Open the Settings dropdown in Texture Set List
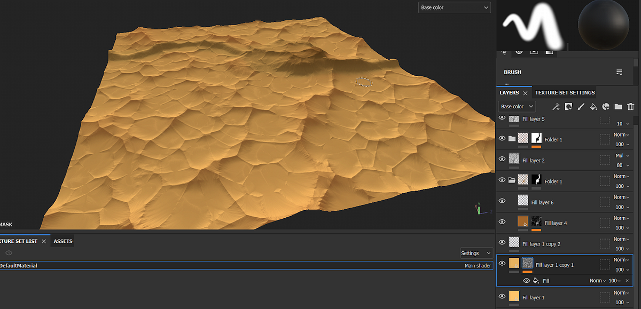Image resolution: width=641 pixels, height=309 pixels. (475, 253)
